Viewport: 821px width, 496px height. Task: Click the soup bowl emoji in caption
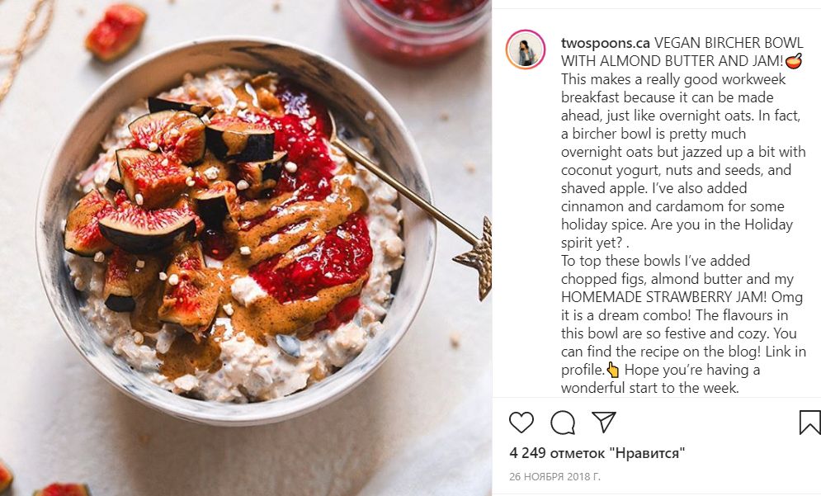pos(794,61)
